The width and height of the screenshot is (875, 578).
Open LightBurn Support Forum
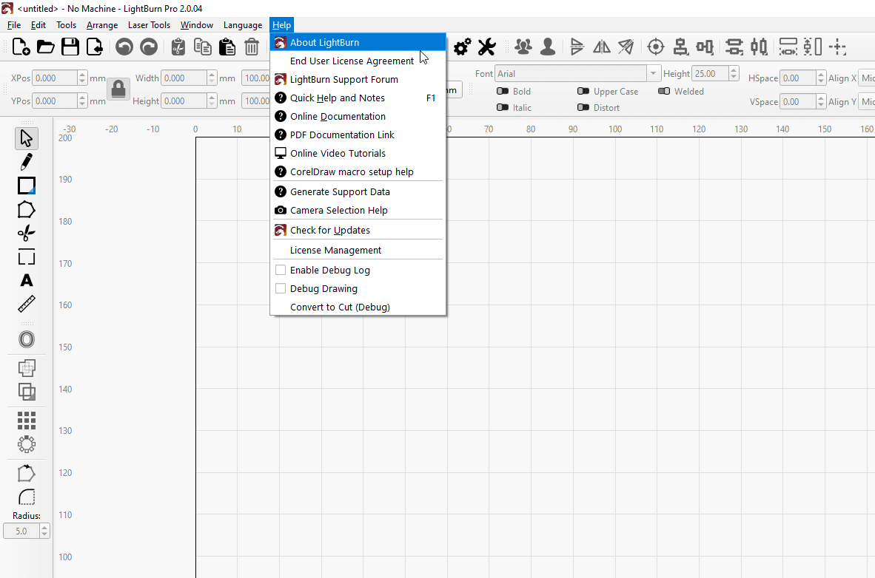(x=358, y=79)
